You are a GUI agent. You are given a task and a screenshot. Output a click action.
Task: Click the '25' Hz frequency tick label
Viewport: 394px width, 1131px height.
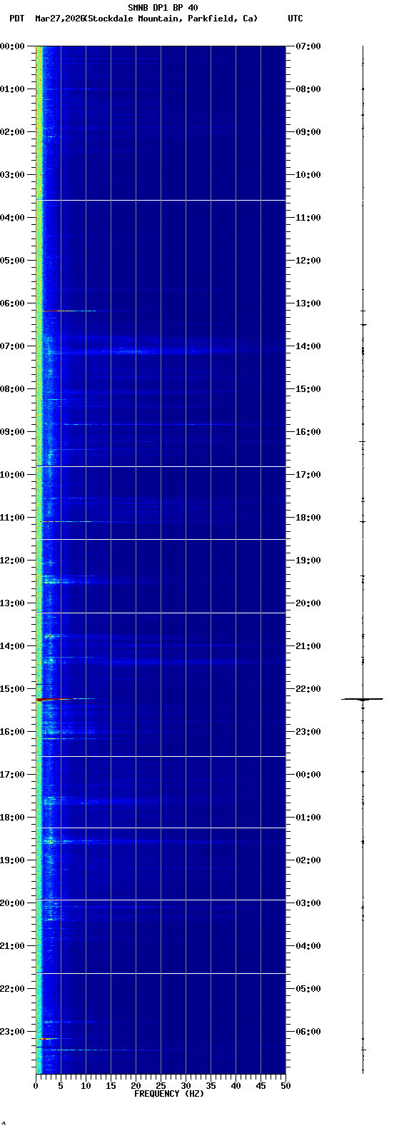[161, 1086]
